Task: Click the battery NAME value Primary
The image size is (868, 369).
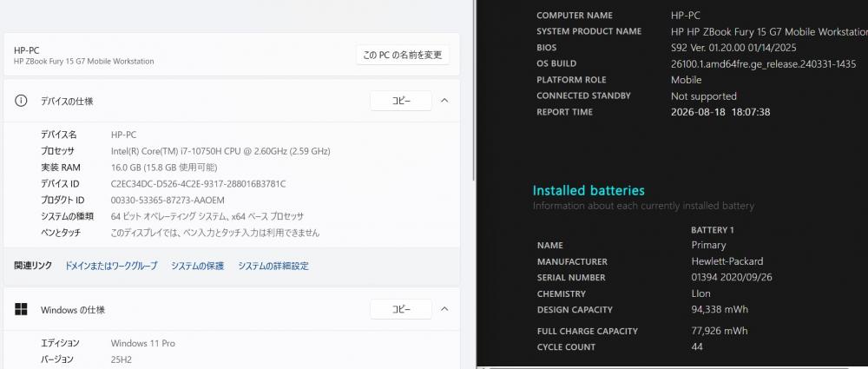Action: coord(708,245)
